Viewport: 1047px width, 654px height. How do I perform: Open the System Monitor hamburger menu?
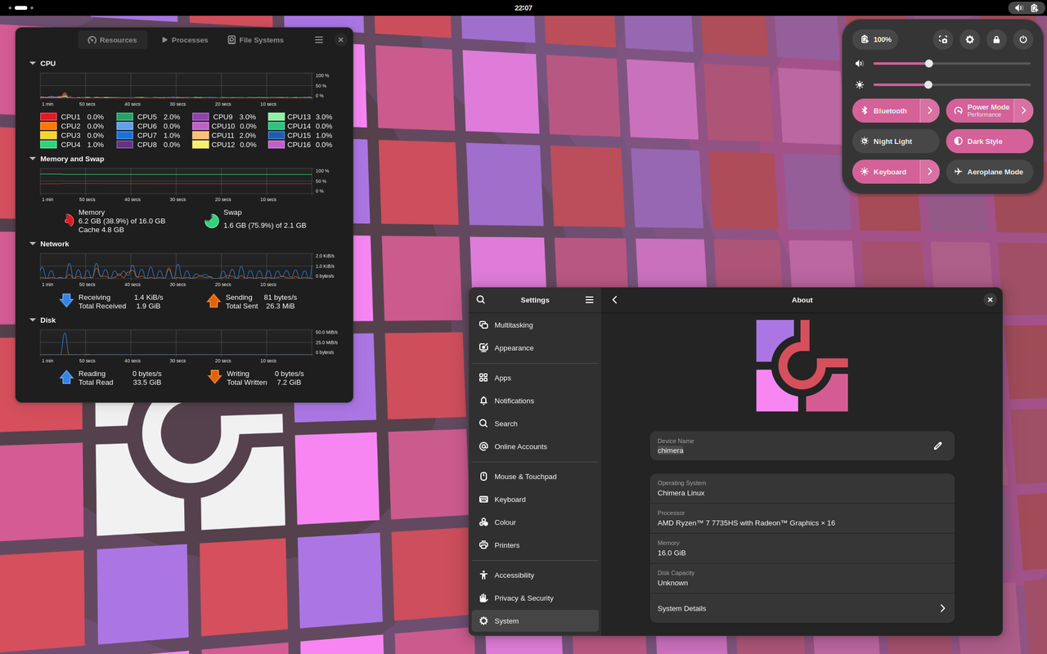click(x=319, y=39)
